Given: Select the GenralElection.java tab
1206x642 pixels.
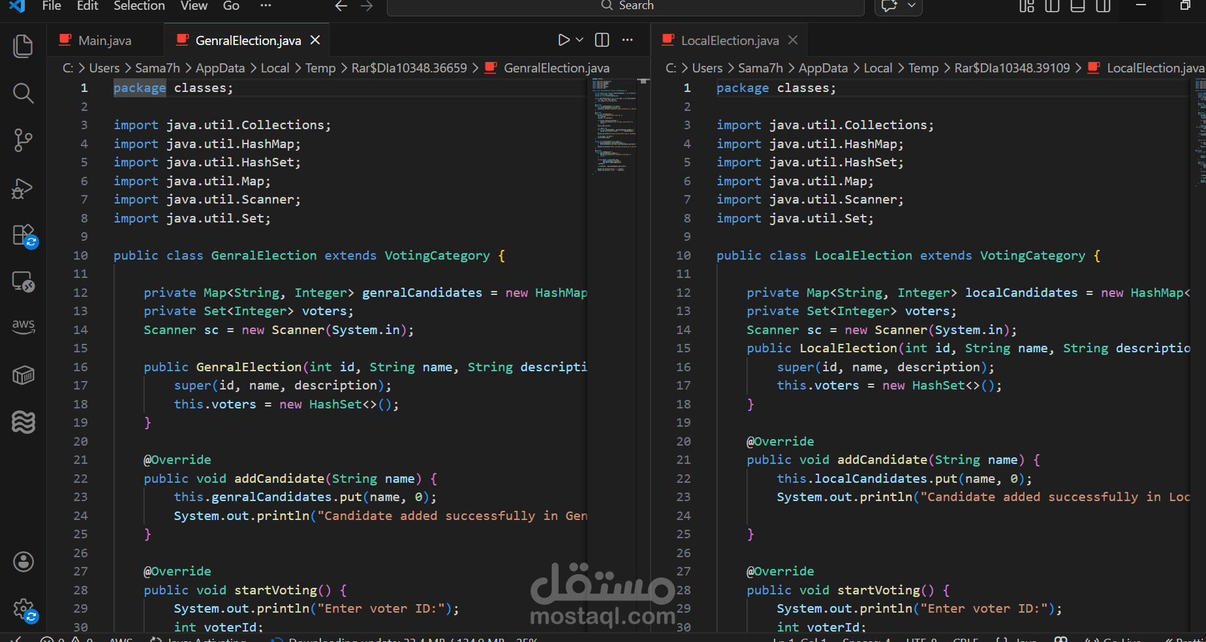Looking at the screenshot, I should (x=248, y=40).
